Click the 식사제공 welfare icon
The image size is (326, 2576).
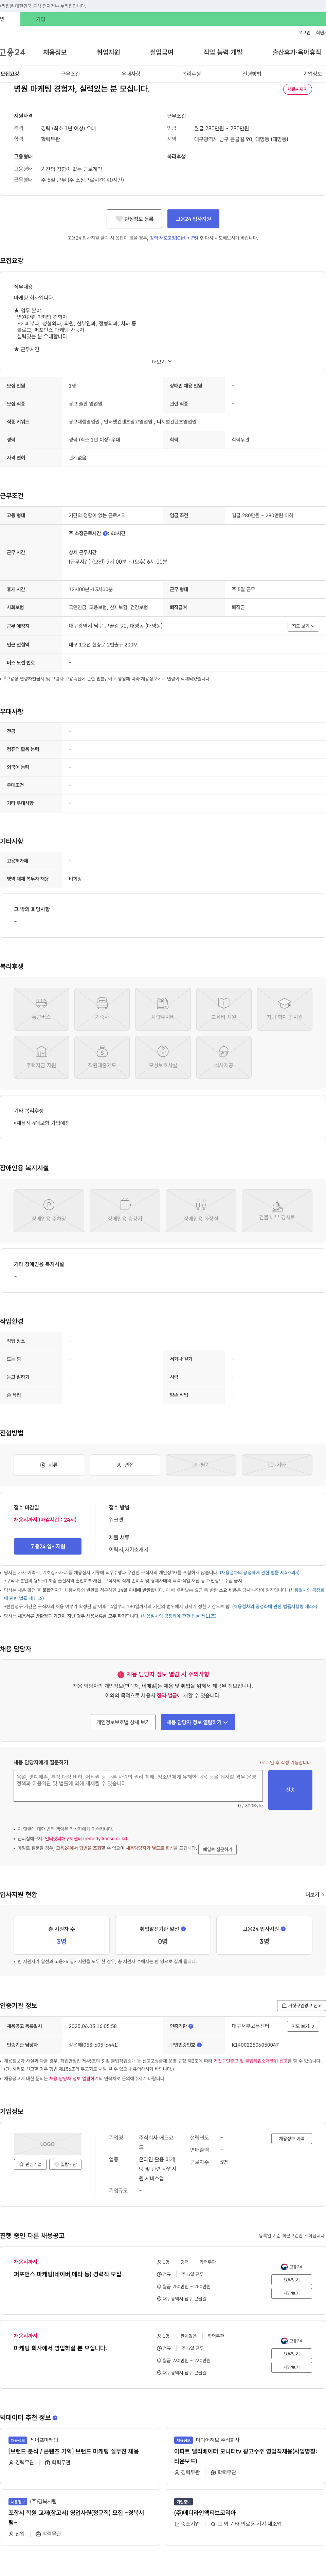point(224,1057)
